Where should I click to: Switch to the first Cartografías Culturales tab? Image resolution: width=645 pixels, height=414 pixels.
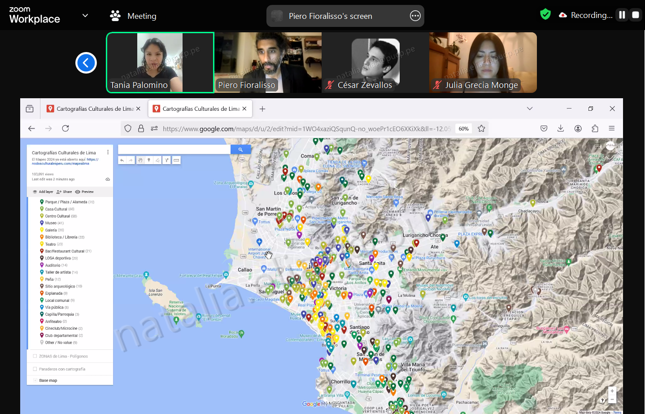pos(95,109)
